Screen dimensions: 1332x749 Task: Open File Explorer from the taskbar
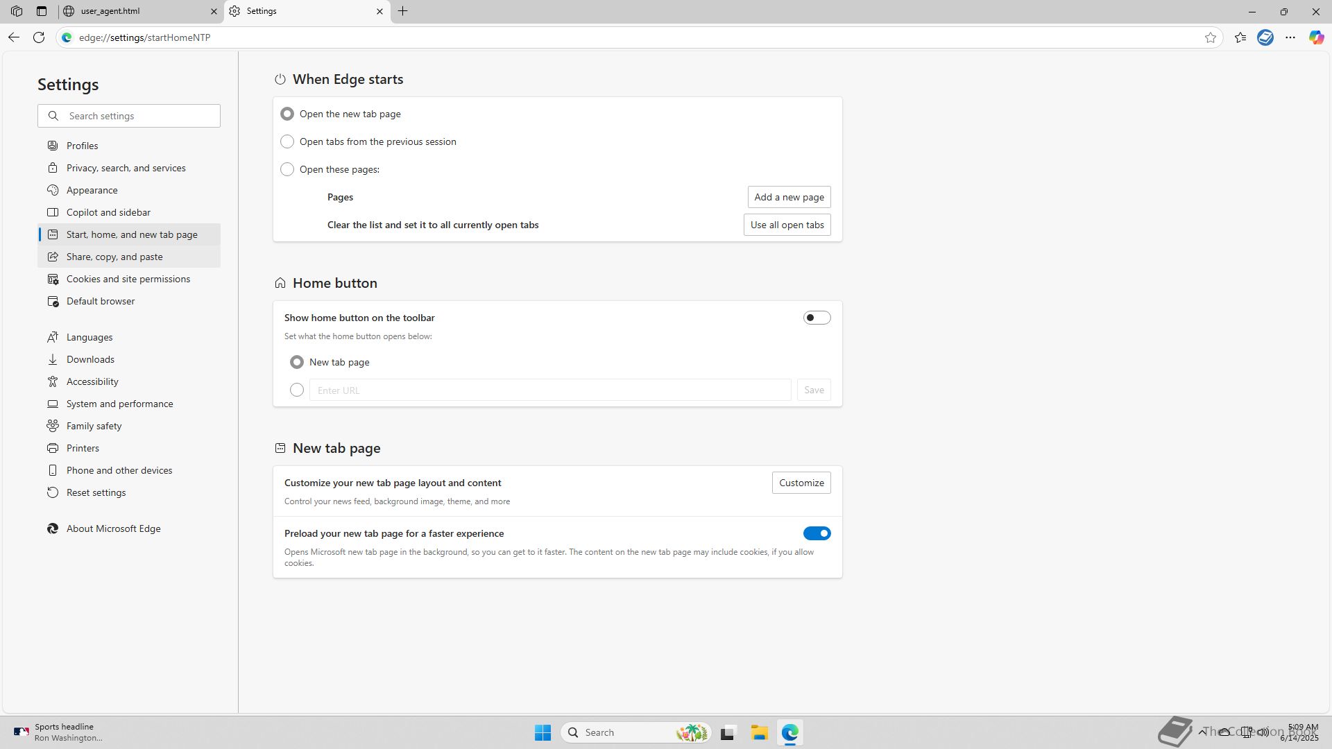pyautogui.click(x=759, y=732)
